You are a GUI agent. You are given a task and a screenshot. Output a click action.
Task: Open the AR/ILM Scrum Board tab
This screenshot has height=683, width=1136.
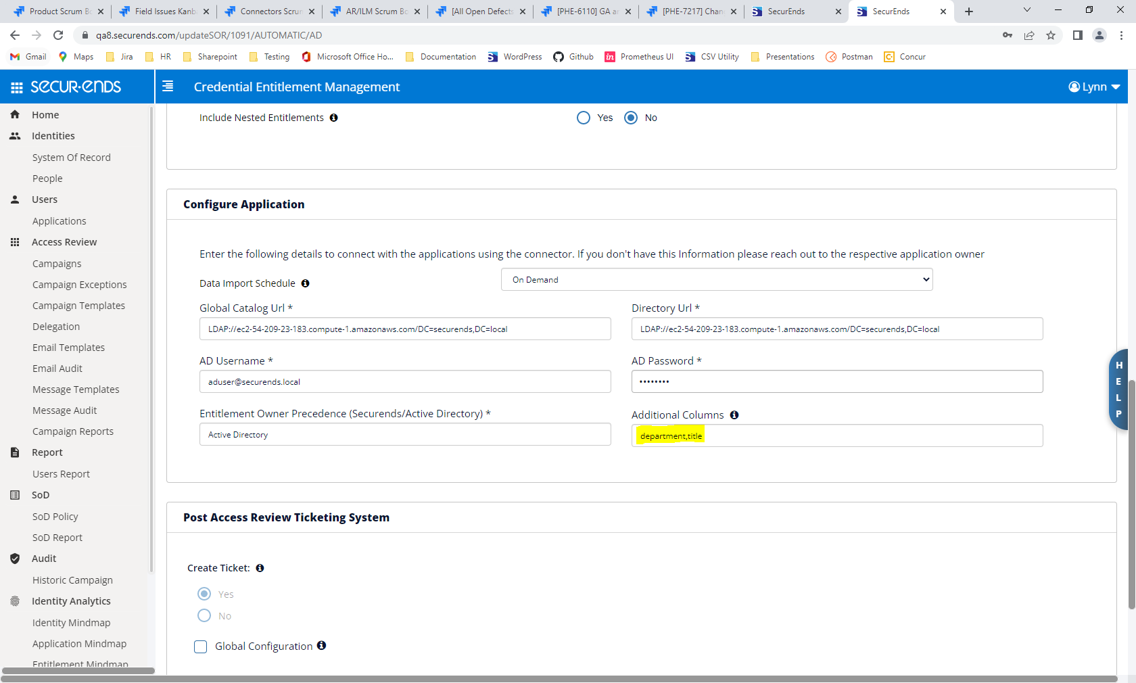click(372, 11)
